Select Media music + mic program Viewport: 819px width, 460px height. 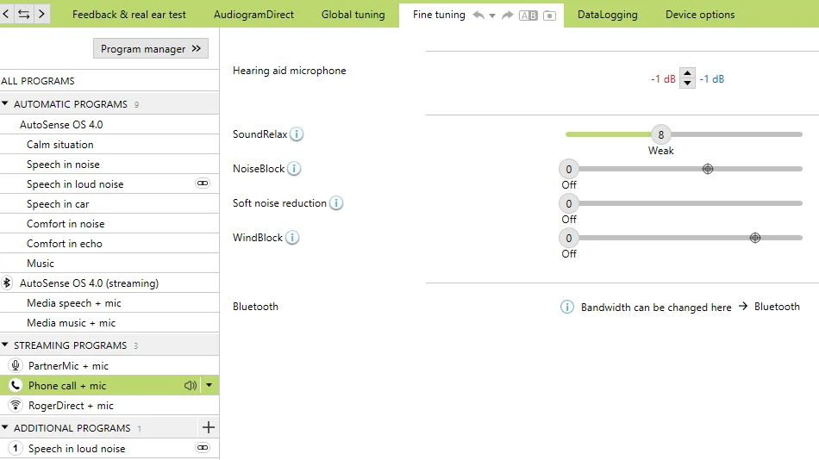click(x=109, y=323)
